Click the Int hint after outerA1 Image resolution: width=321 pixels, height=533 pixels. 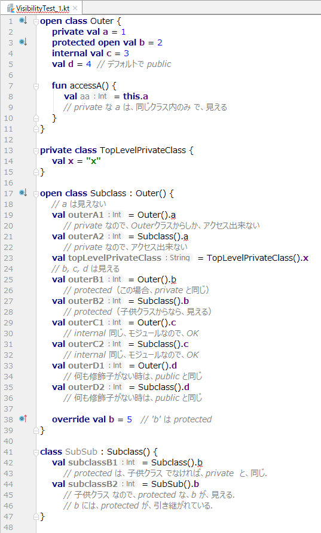(x=115, y=215)
